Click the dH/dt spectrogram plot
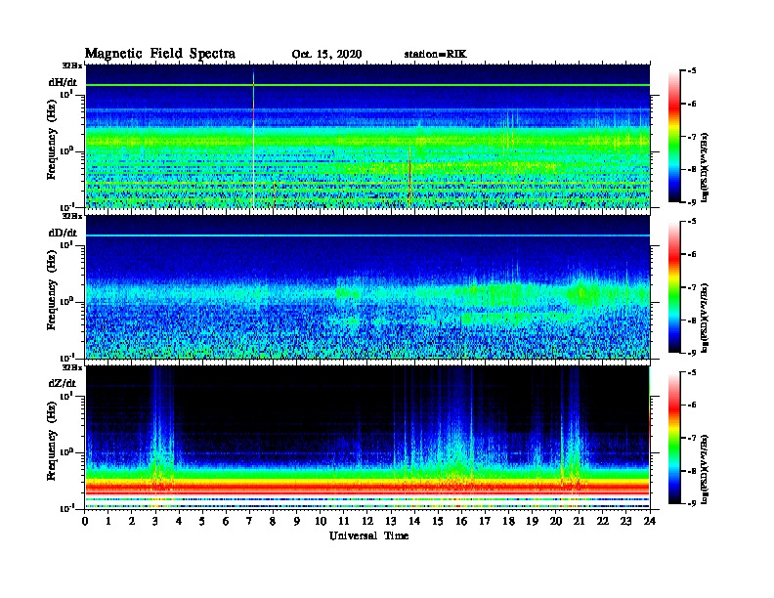This screenshot has width=774, height=598. tap(367, 137)
